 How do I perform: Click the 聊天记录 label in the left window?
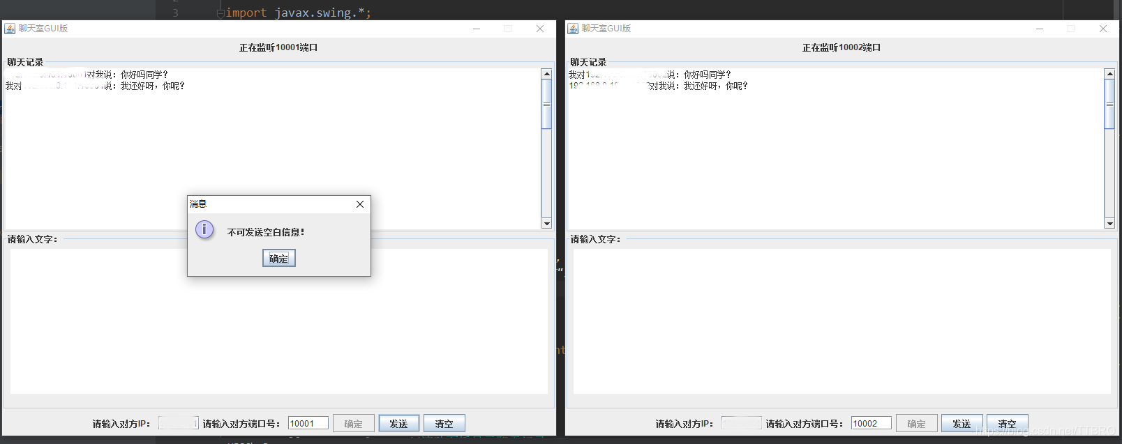[x=25, y=62]
